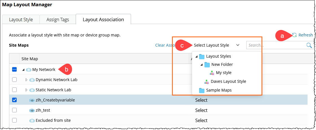Collapse the New Folder tree node
Viewport: 316px width, 130px height.
click(202, 65)
